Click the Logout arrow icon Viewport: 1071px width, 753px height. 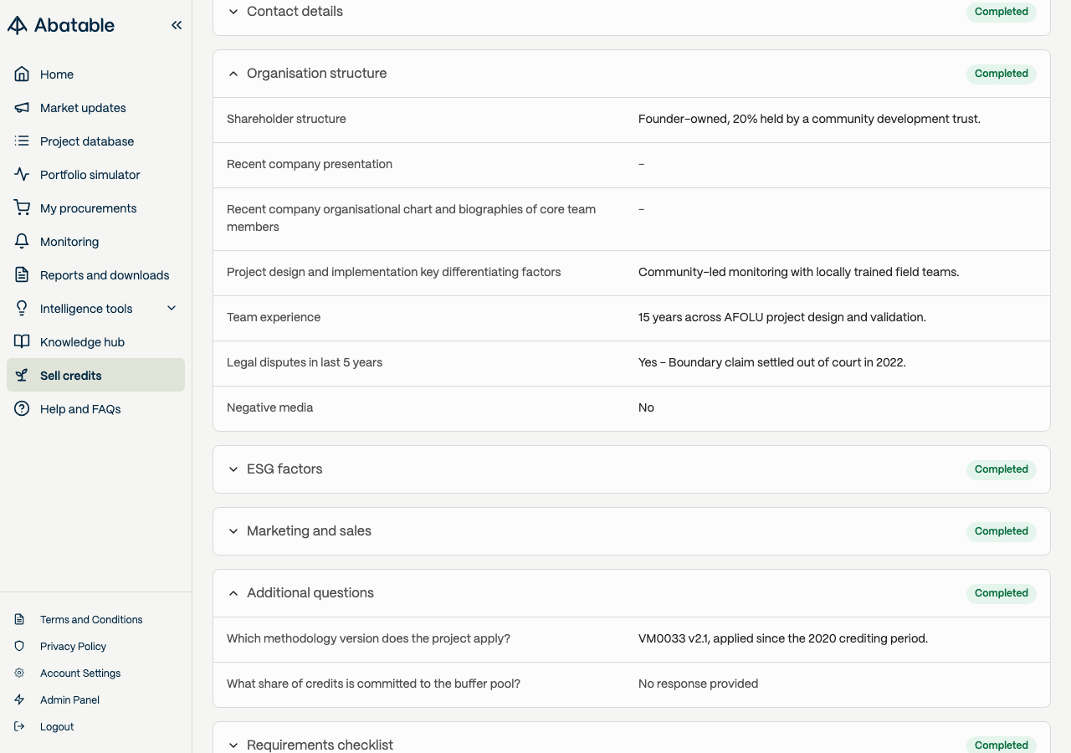point(19,727)
